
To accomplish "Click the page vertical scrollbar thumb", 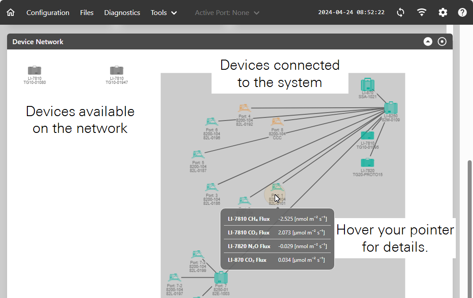I will pyautogui.click(x=469, y=229).
